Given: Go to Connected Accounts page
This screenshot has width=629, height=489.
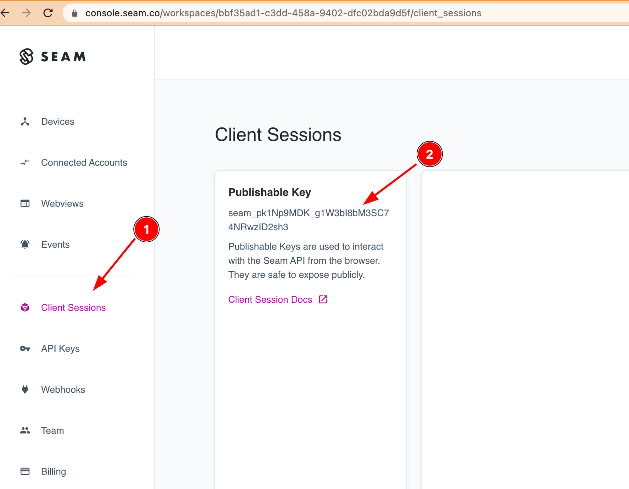Looking at the screenshot, I should (84, 162).
